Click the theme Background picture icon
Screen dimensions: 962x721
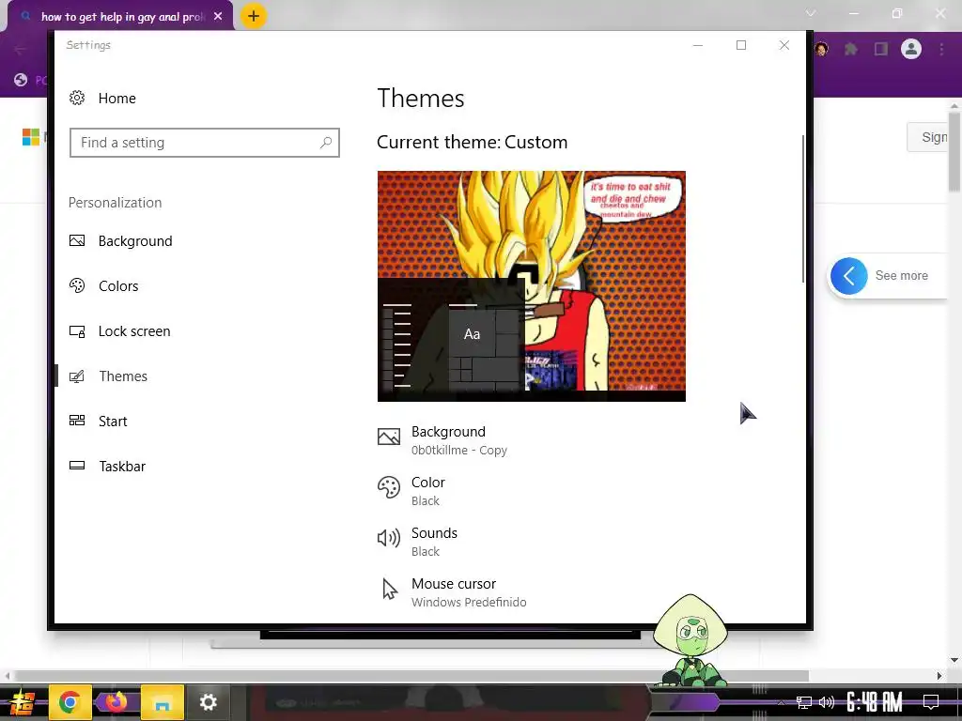pyautogui.click(x=389, y=437)
